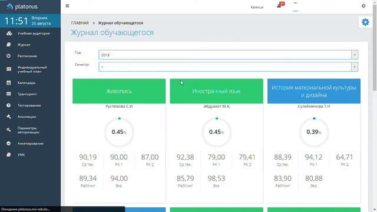Click the power logout icon
The height and width of the screenshot is (212, 377).
coord(363,6)
